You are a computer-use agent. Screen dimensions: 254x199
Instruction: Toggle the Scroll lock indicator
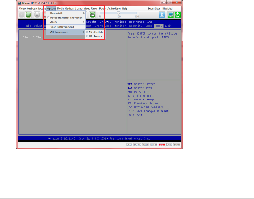point(177,145)
